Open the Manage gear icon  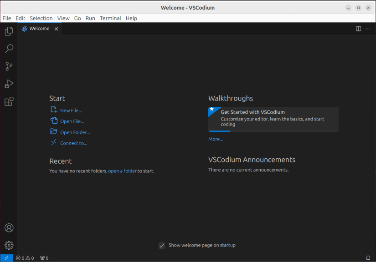click(x=9, y=245)
